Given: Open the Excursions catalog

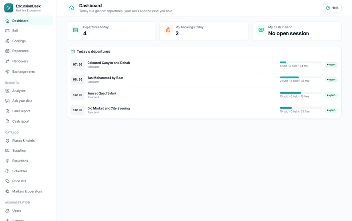Looking at the screenshot, I should tap(28, 161).
